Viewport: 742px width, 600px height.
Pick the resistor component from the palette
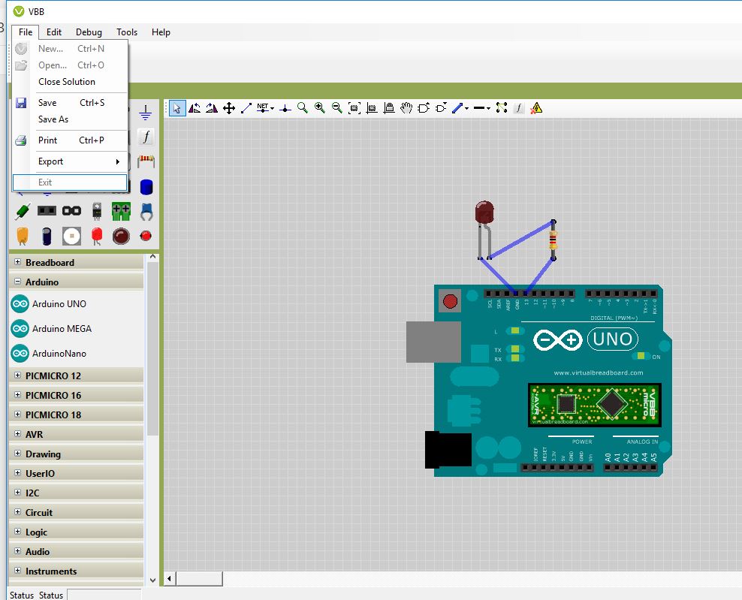coord(146,161)
